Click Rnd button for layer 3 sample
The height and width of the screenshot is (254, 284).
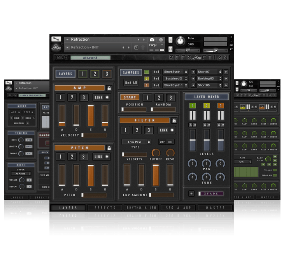(x=156, y=85)
